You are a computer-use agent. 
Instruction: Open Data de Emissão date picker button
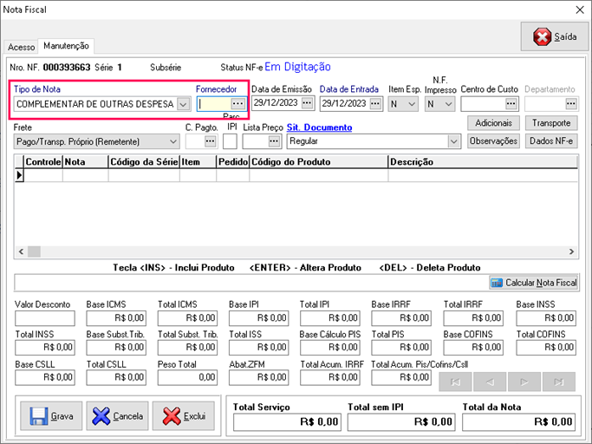click(306, 104)
